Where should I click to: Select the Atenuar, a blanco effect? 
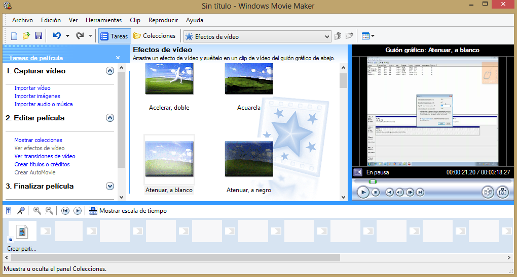pos(169,159)
